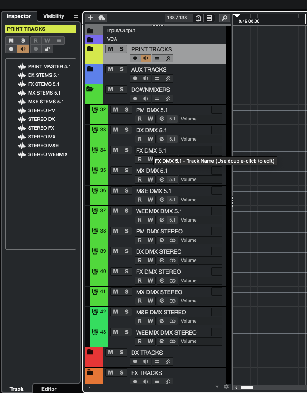Click the left scroll arrow under the timeline
307x393 pixels.
pyautogui.click(x=236, y=388)
